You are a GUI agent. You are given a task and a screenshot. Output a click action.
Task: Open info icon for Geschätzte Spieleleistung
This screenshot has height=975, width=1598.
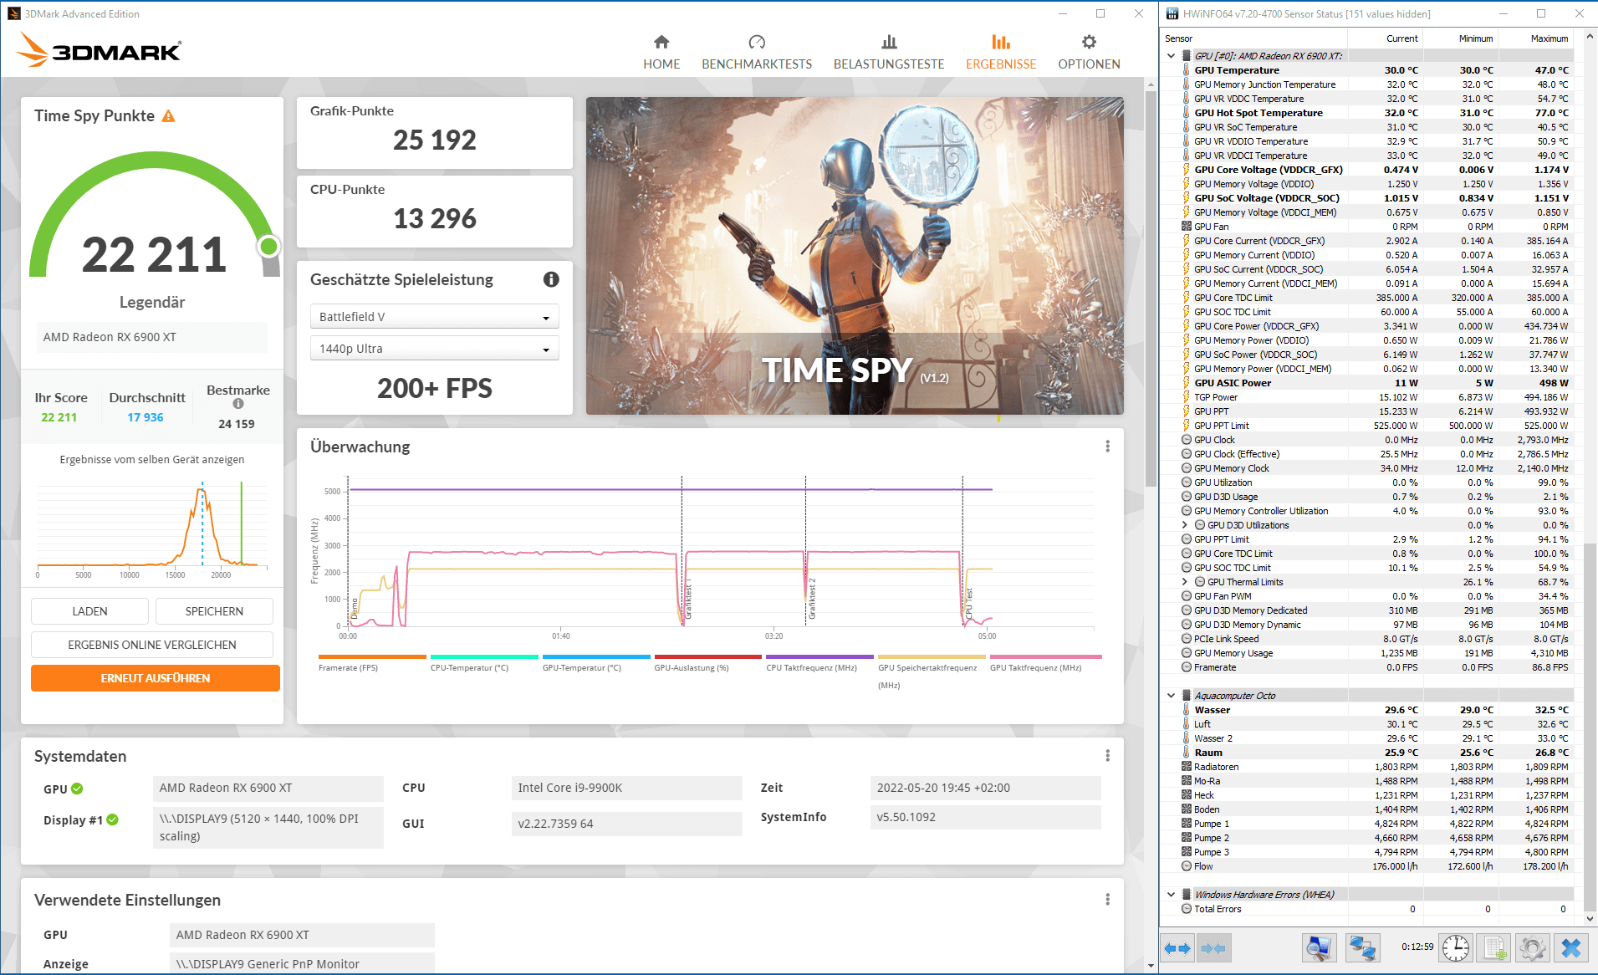[551, 279]
